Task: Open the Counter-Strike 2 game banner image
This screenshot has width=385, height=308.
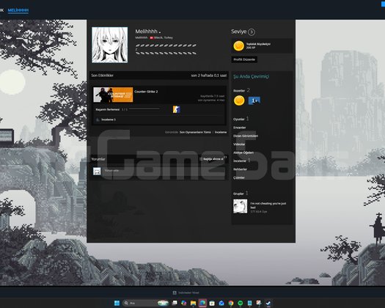Action: pyautogui.click(x=113, y=95)
